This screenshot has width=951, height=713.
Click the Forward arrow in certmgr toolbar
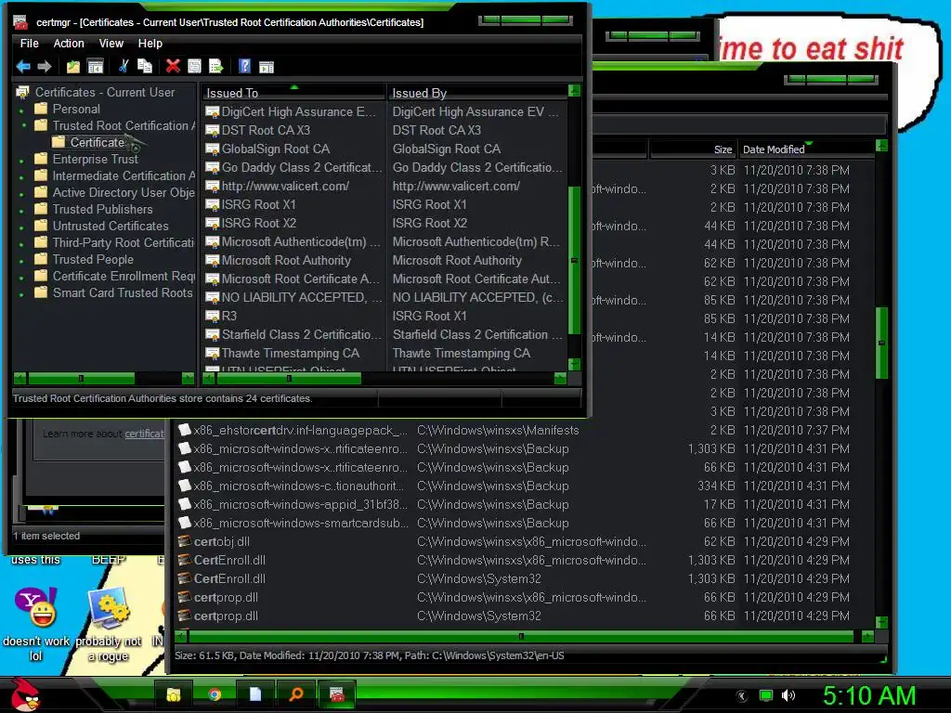(45, 66)
